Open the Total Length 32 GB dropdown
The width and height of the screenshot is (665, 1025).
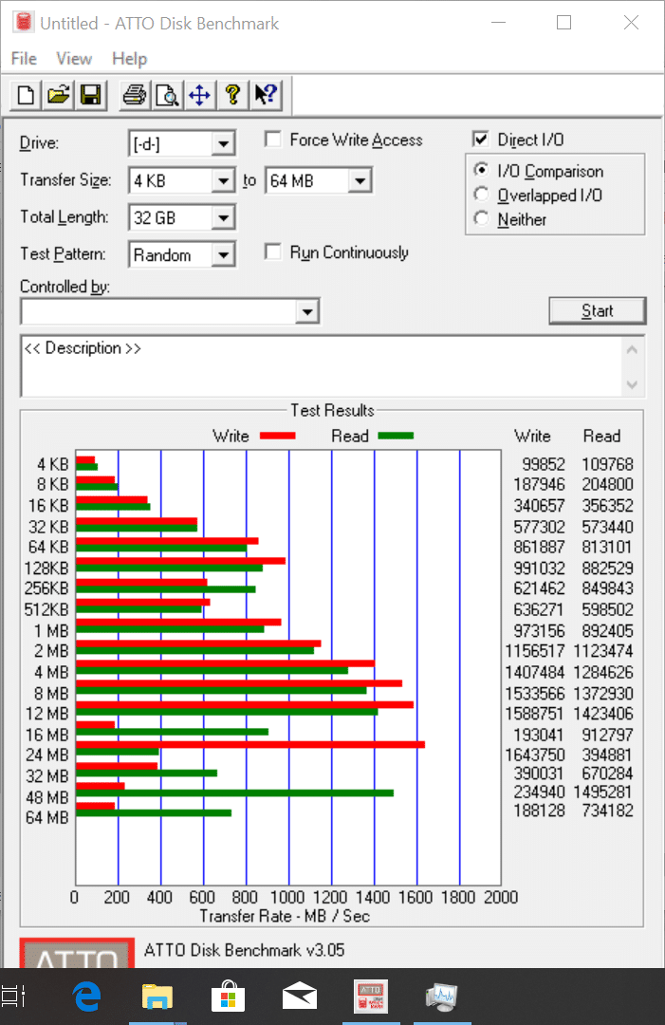[x=223, y=218]
